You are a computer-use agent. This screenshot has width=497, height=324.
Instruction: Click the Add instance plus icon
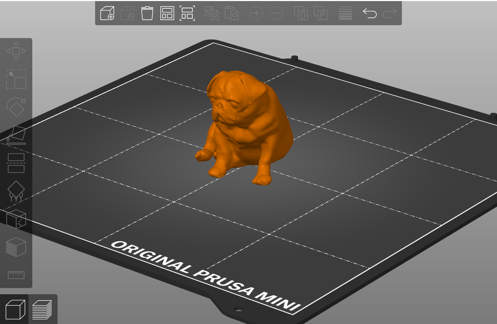click(256, 13)
